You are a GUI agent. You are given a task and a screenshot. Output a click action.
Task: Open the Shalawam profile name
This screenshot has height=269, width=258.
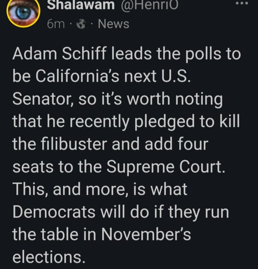tap(81, 4)
